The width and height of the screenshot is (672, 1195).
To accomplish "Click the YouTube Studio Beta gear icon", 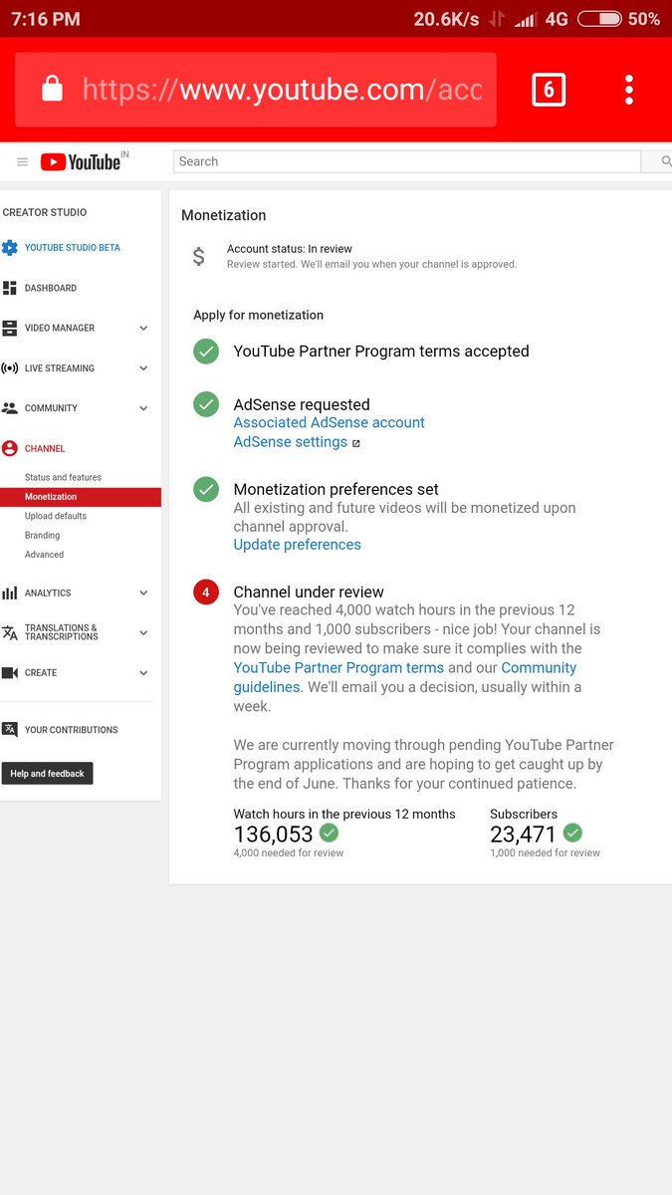I will tap(10, 248).
